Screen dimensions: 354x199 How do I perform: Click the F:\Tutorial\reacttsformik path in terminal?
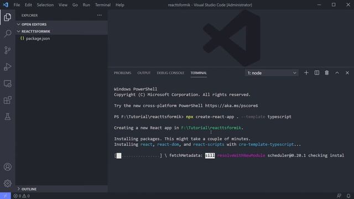(211, 128)
